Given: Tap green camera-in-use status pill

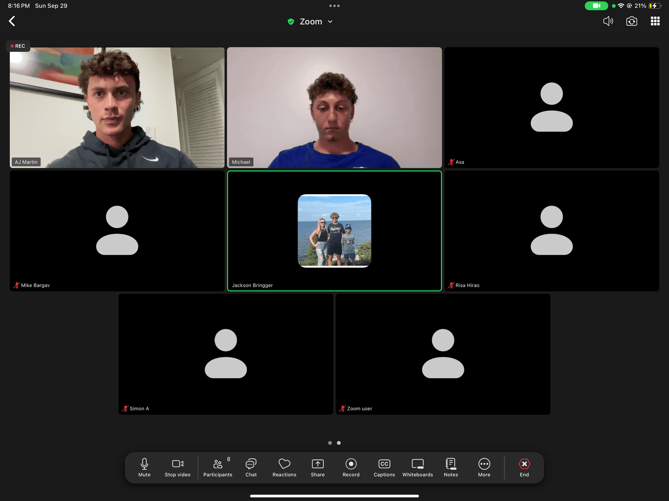Looking at the screenshot, I should tap(596, 6).
